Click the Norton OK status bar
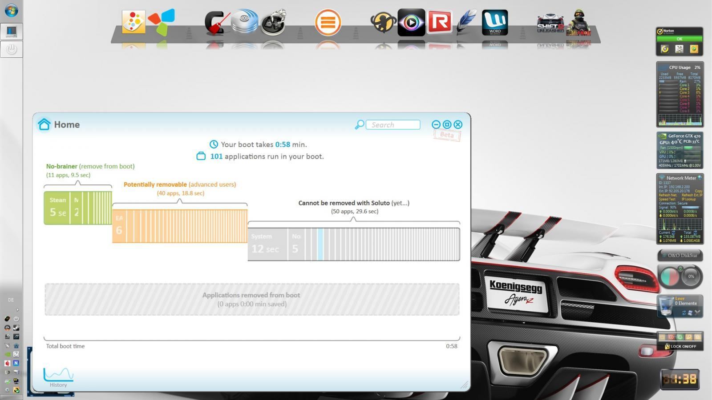 coord(680,39)
